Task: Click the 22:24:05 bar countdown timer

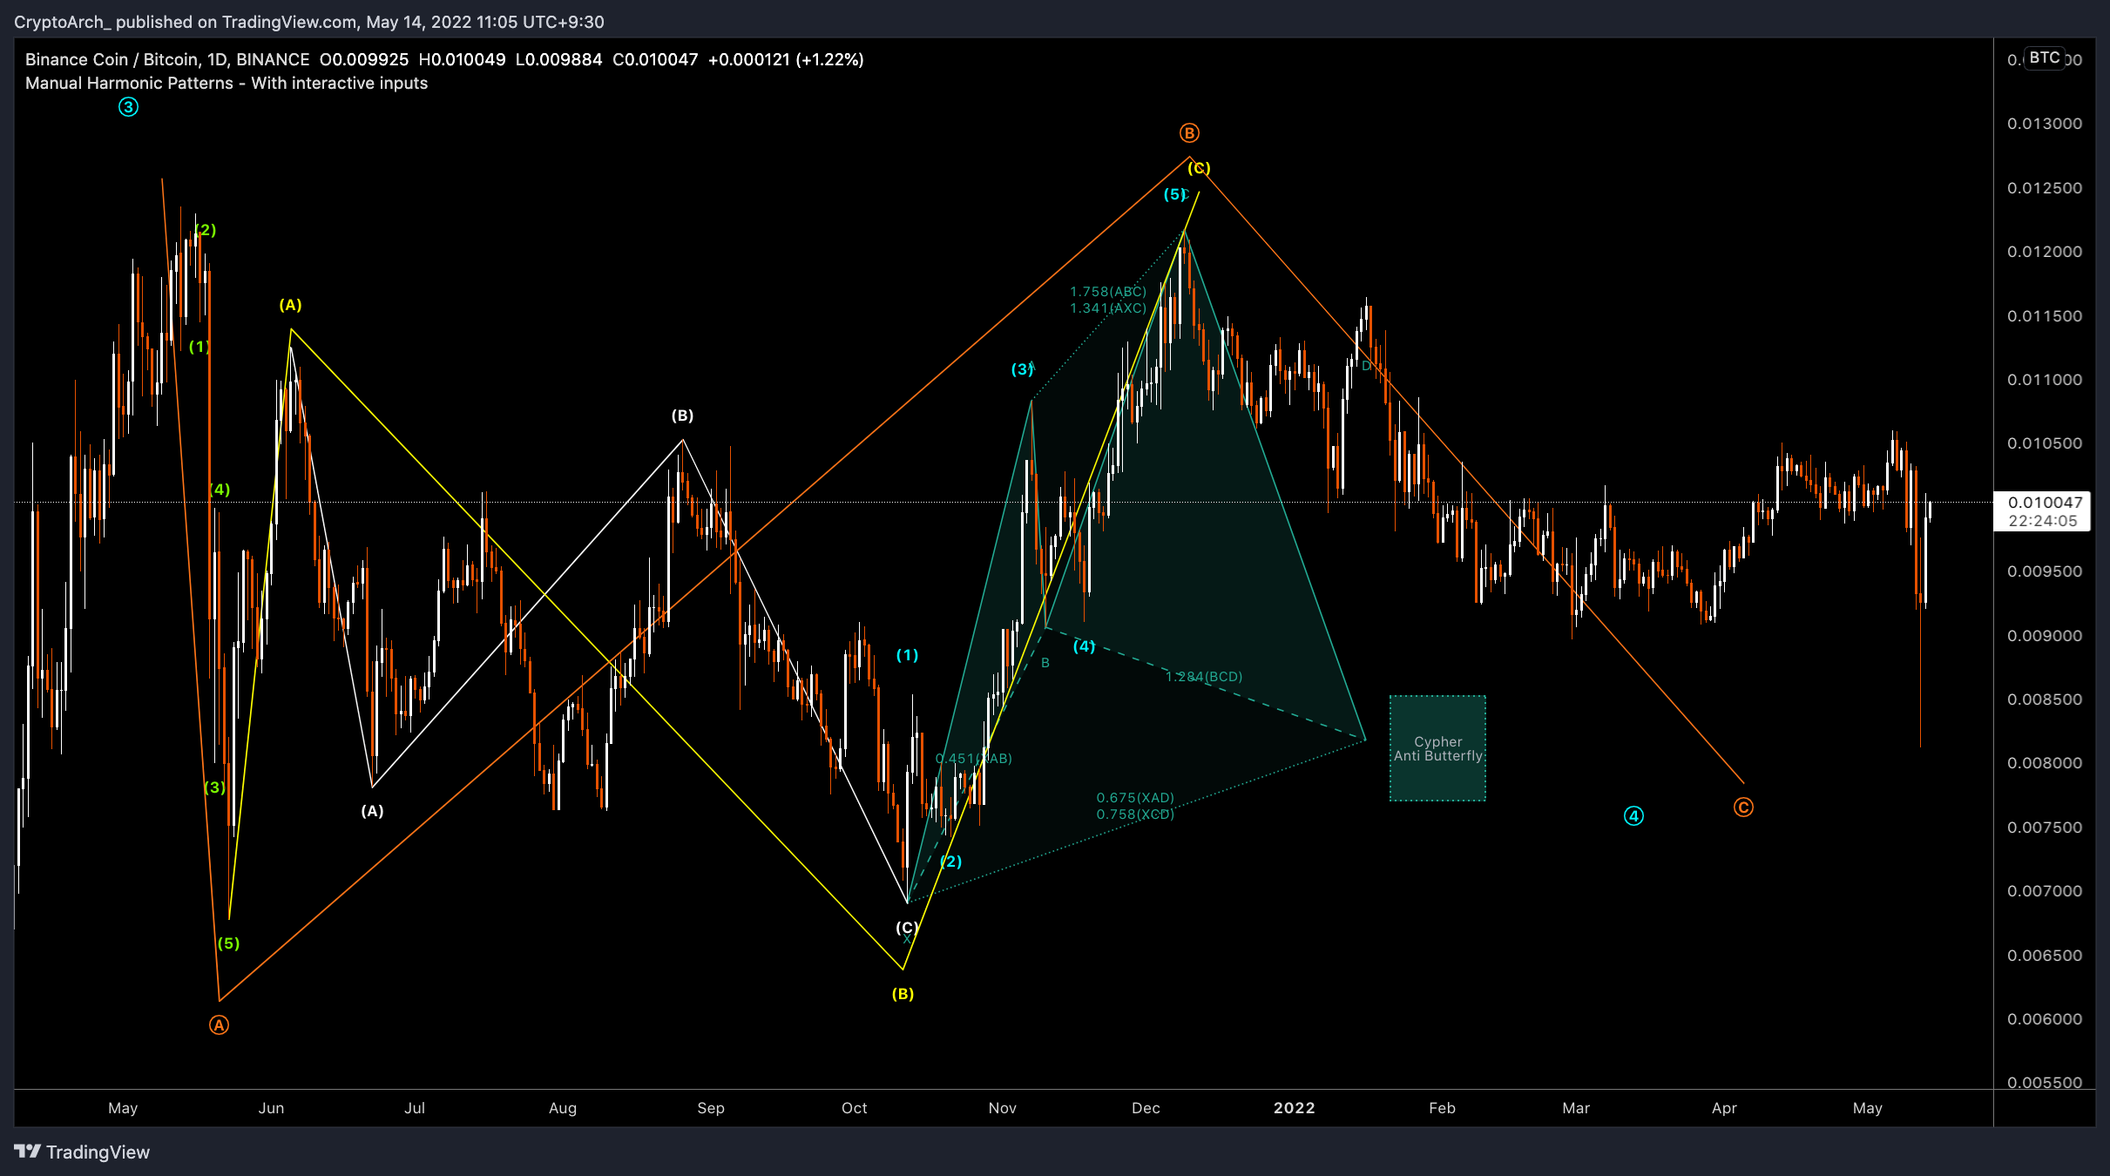Action: click(x=2042, y=521)
